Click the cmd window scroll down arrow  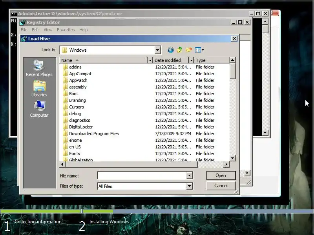coord(265,132)
